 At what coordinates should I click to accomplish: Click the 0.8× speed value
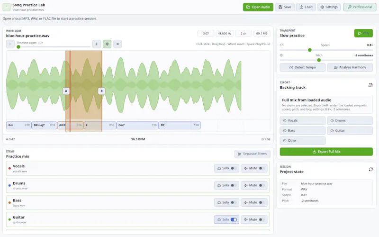pyautogui.click(x=370, y=45)
